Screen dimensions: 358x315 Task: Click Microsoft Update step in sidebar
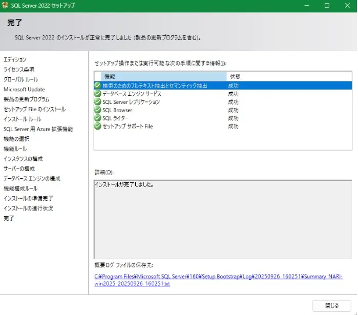tap(24, 89)
